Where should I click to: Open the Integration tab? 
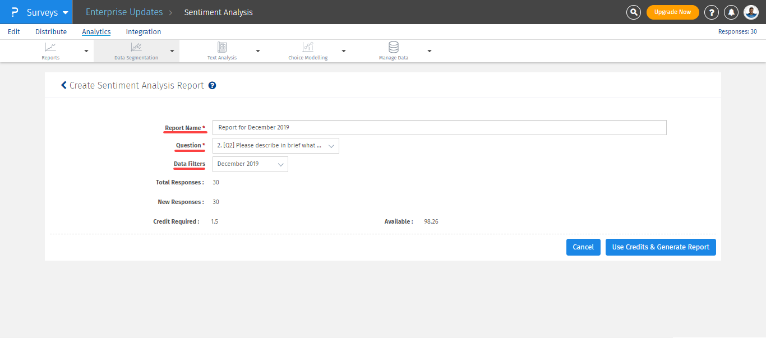coord(144,32)
